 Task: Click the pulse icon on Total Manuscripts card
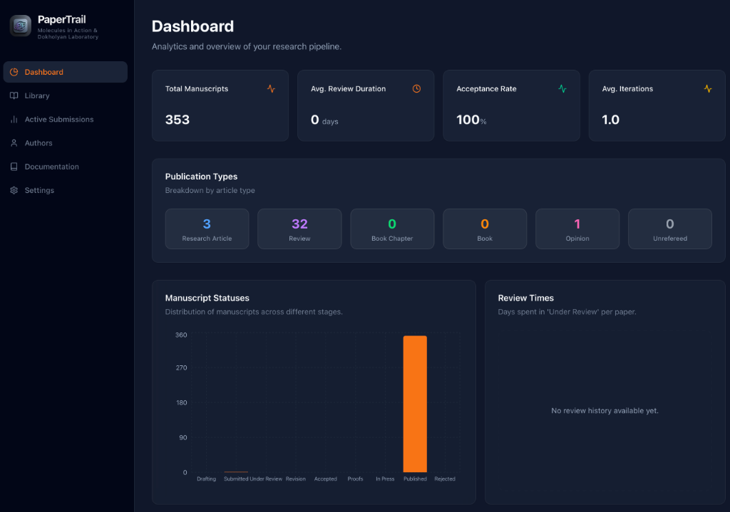[271, 88]
